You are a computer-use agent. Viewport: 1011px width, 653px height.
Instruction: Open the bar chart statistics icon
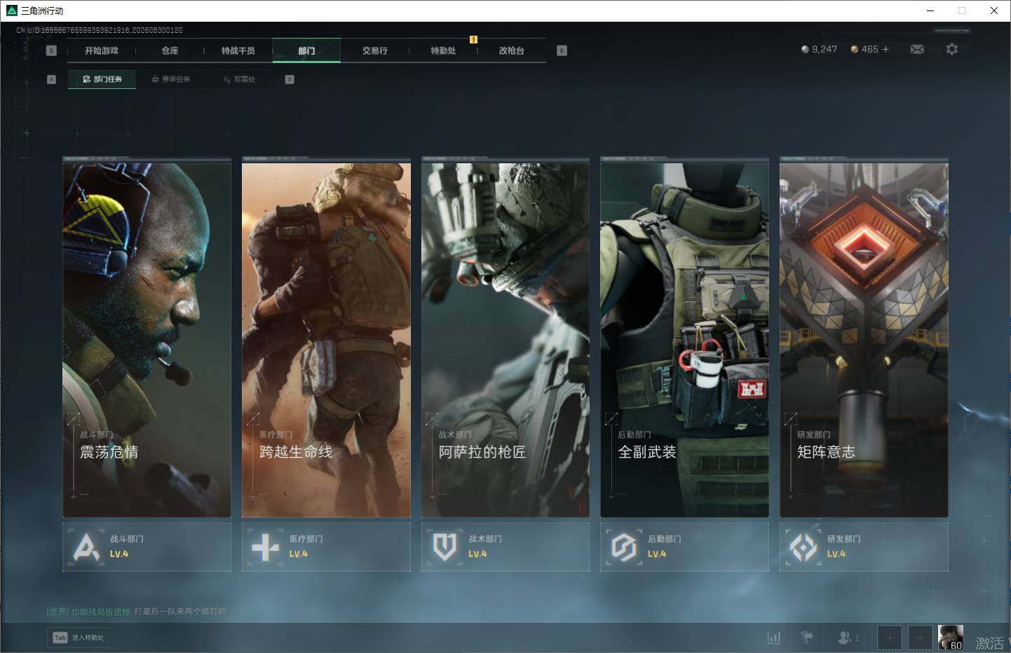click(x=774, y=638)
